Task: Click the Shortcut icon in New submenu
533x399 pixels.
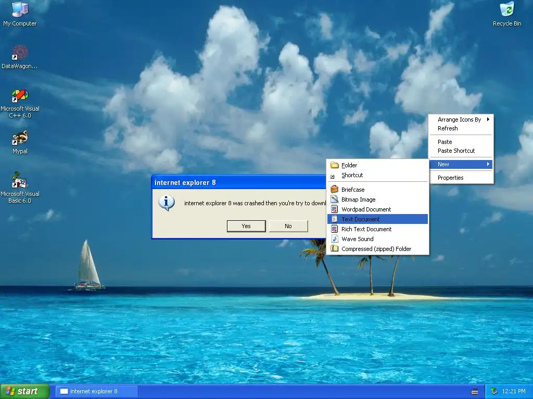Action: pos(333,177)
